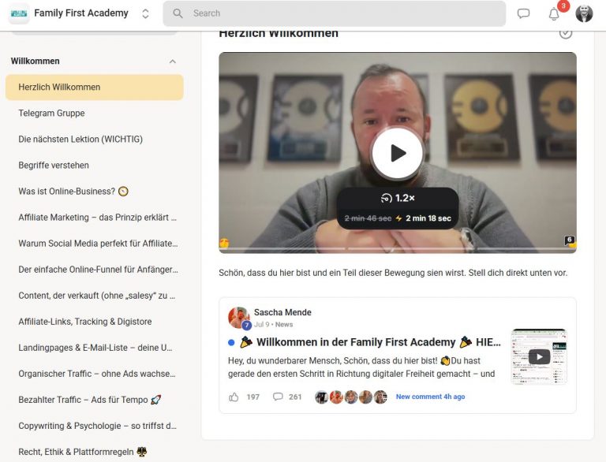Screen dimensions: 606x462
Task: Select the Telegram Gruppe lesson
Action: [51, 114]
